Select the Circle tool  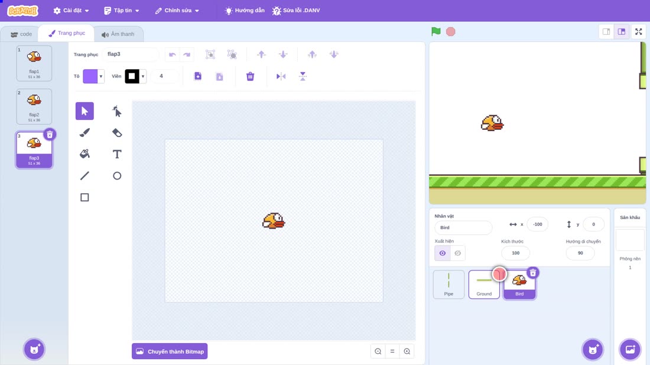point(117,175)
